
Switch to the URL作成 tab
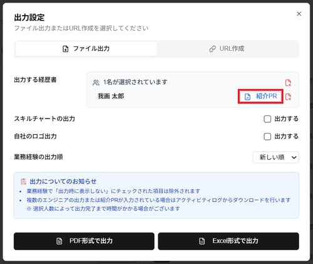(227, 49)
